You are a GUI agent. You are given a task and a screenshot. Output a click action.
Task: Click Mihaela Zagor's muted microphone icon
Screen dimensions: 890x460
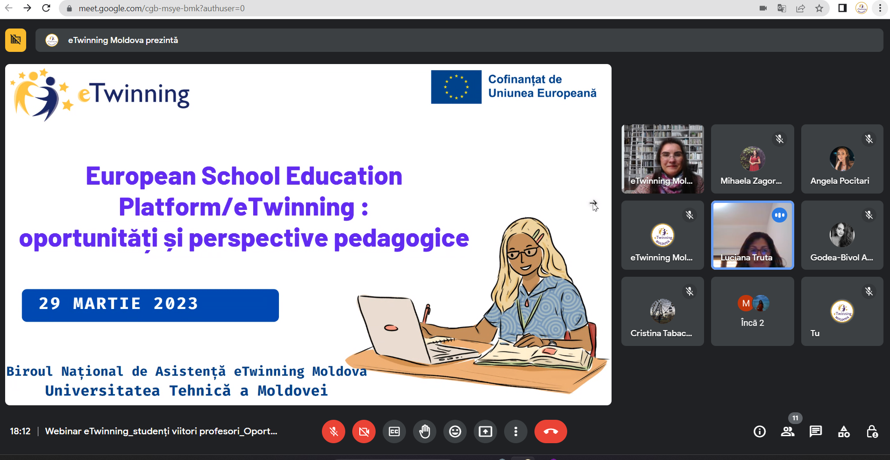[779, 139]
